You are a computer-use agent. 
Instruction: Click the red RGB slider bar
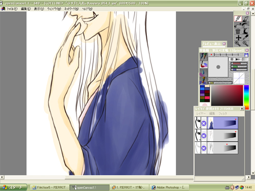[x=239, y=63]
